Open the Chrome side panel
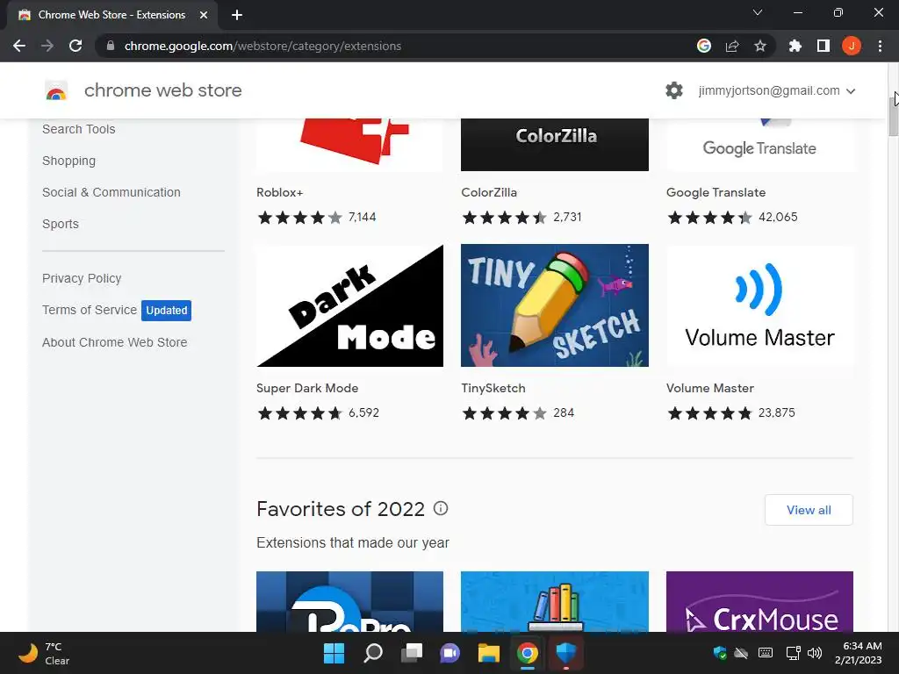The height and width of the screenshot is (674, 899). [x=823, y=46]
